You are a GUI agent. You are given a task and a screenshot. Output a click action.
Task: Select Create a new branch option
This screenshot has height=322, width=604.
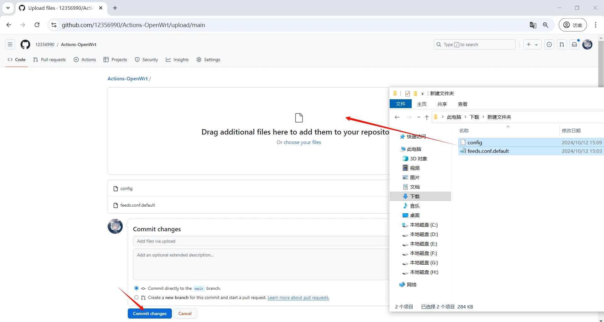136,297
